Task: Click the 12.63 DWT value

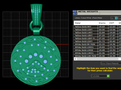Action: [x=112, y=27]
